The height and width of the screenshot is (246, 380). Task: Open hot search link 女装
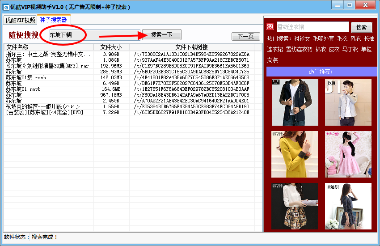click(272, 60)
